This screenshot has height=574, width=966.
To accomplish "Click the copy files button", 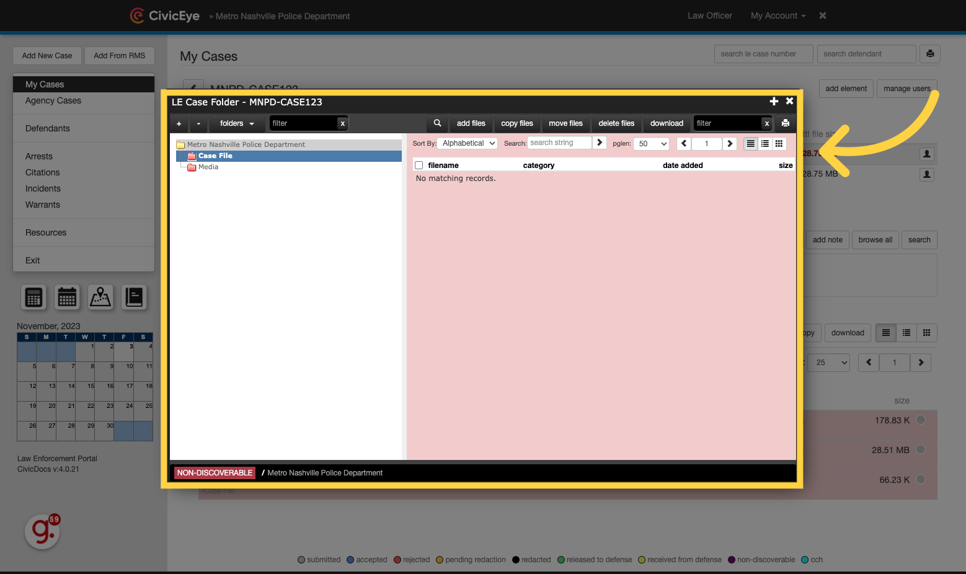I will point(517,123).
